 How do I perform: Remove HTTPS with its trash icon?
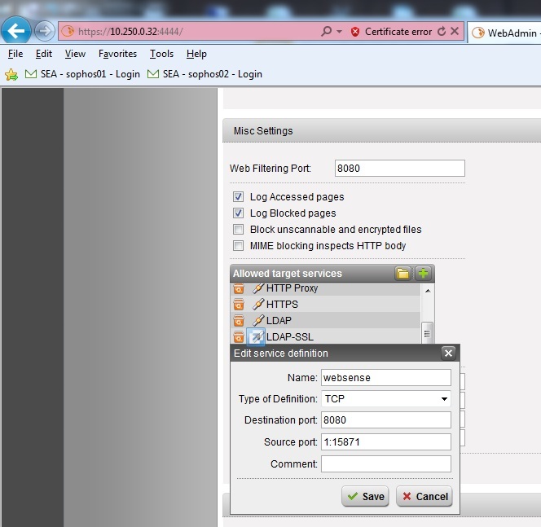point(239,305)
